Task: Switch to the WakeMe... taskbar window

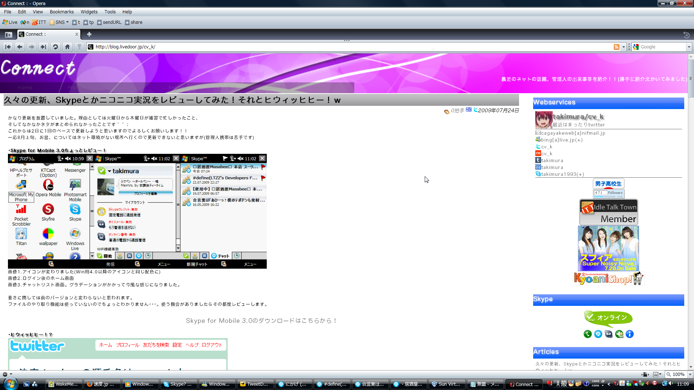Action: 63,384
